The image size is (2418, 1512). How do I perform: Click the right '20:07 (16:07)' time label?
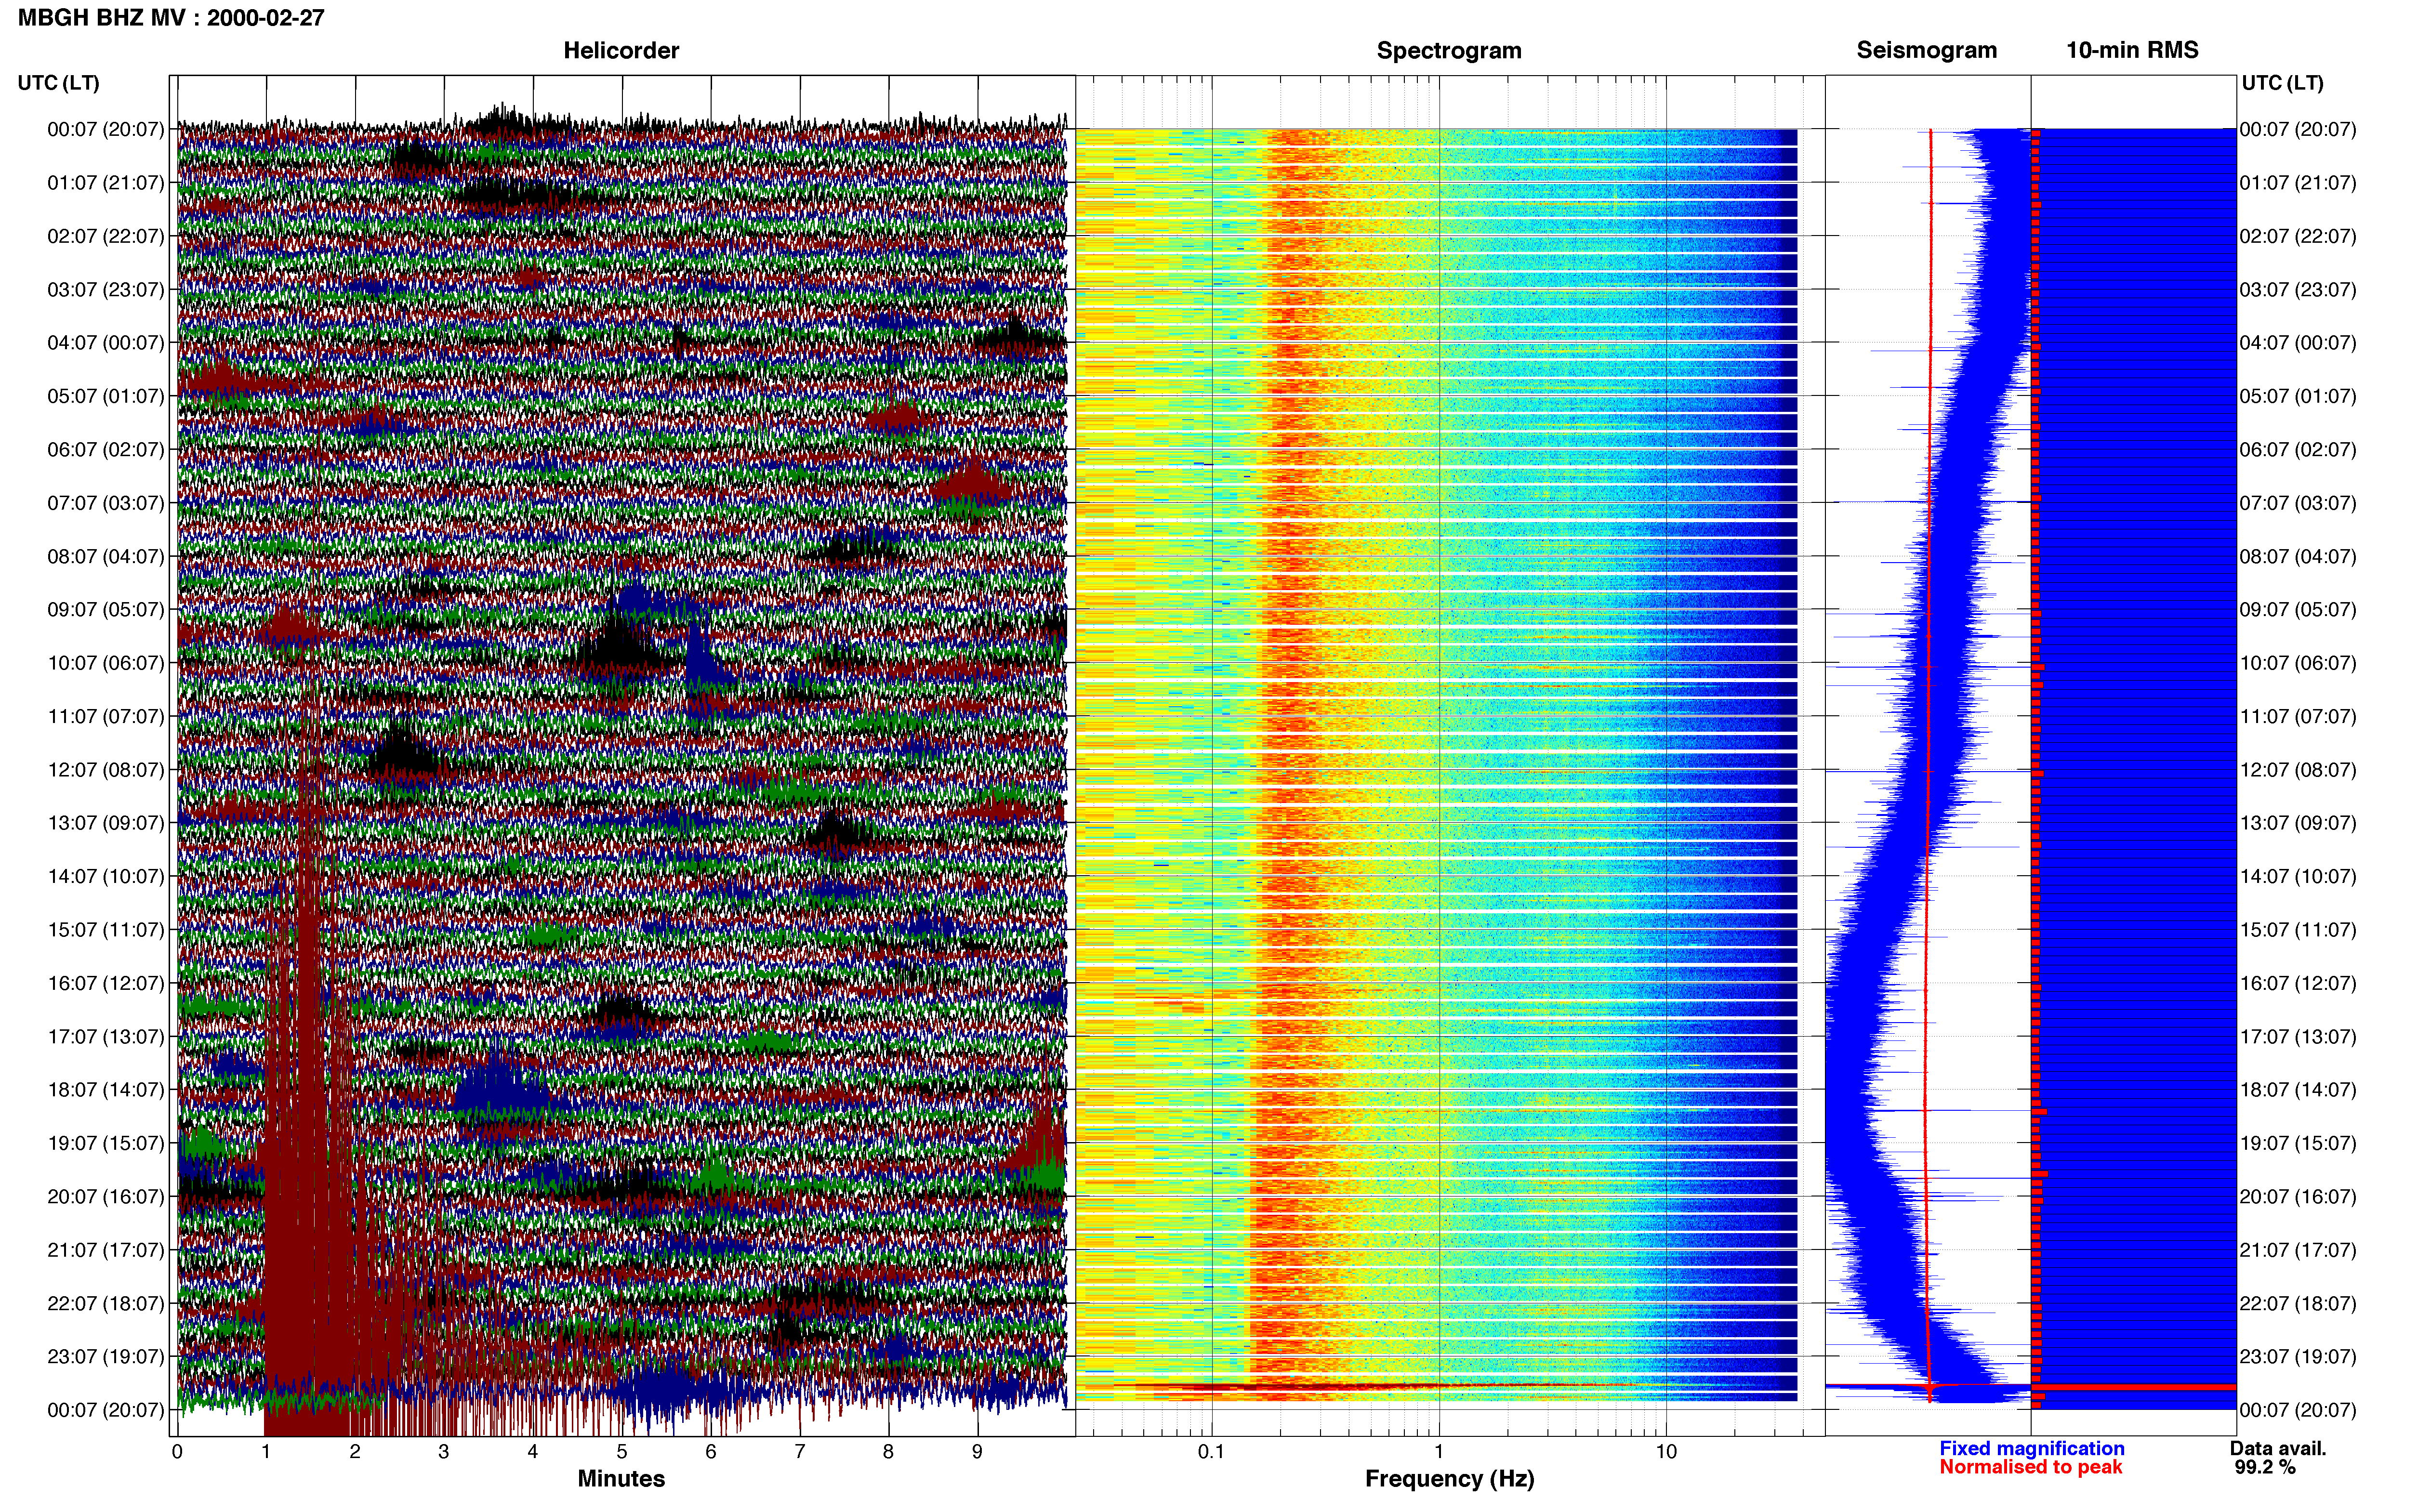[2298, 1196]
